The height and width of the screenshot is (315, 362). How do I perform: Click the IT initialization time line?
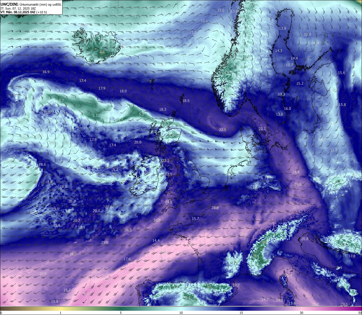(18, 8)
